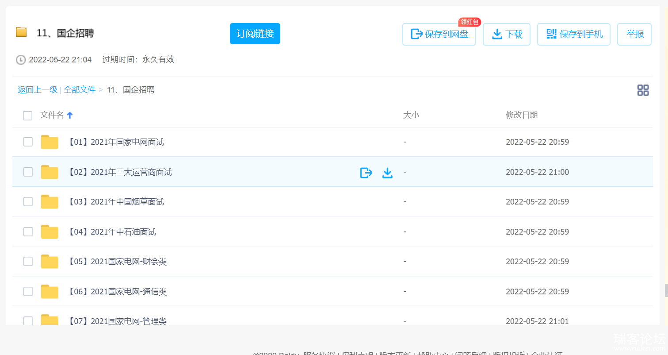Click date 2022-05-22 21:00 in 三大运营商 row
The width and height of the screenshot is (668, 355).
pos(537,172)
